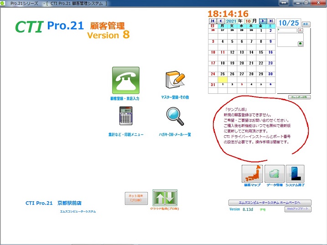Image resolution: width=327 pixels, height=245 pixels.
Task: Click the 日 Sunday column header
Action: [213, 26]
